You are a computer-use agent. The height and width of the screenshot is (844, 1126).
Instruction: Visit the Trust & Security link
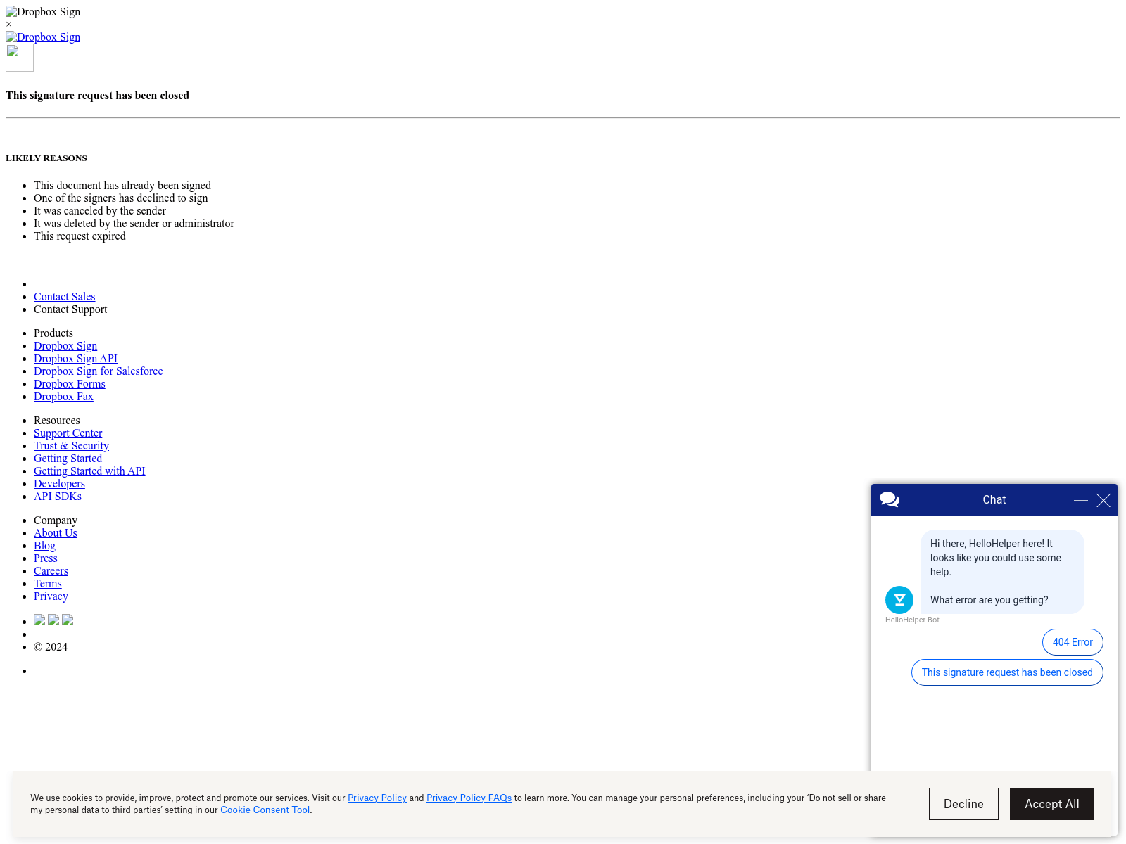71,446
